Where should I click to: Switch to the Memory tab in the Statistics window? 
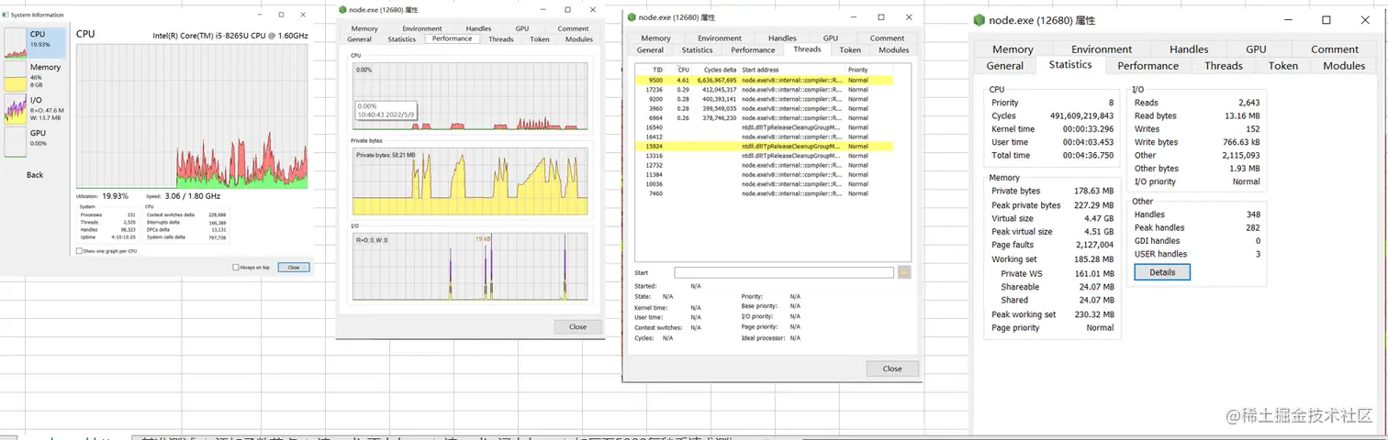[x=1013, y=49]
